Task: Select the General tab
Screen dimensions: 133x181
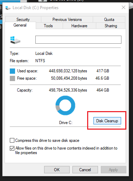Action: (20, 25)
